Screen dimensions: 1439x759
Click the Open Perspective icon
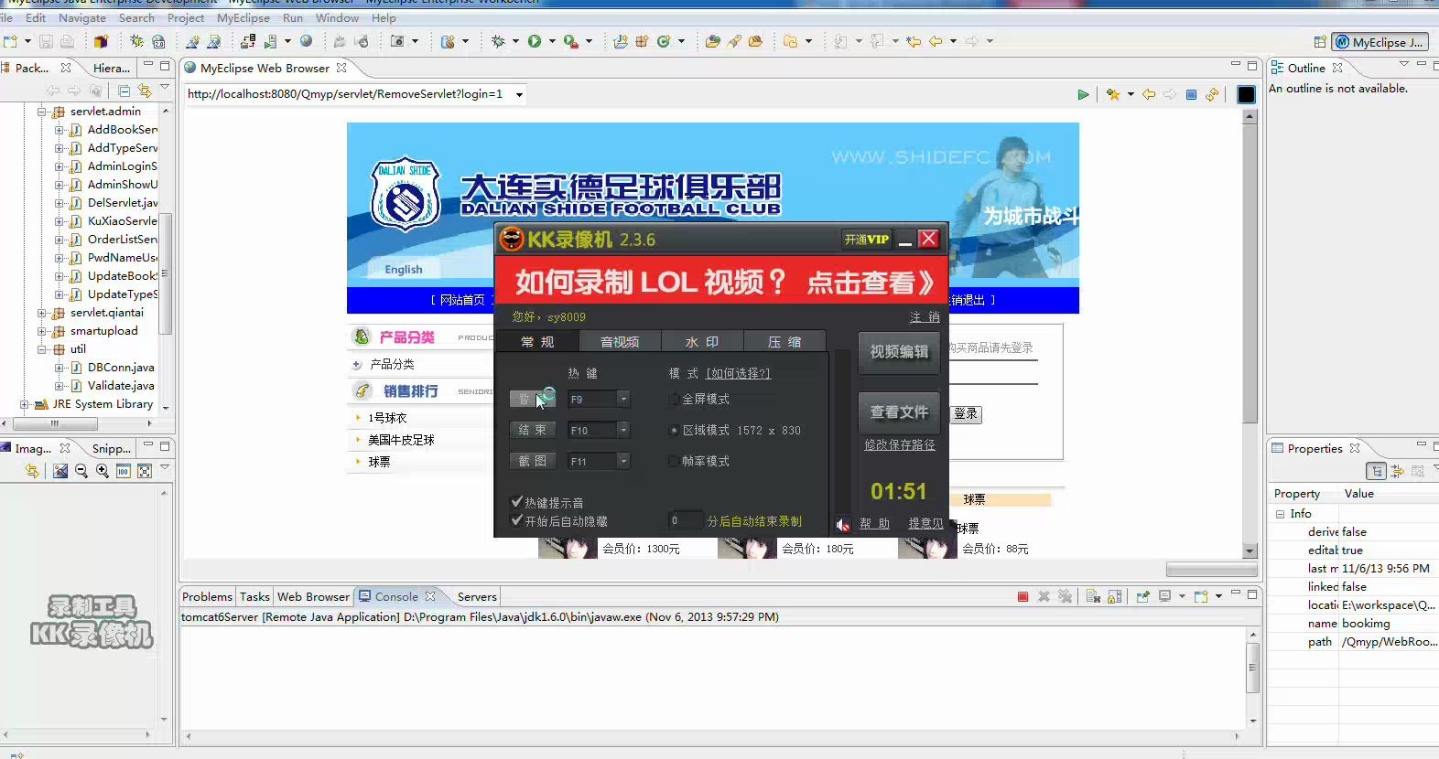coord(1320,42)
